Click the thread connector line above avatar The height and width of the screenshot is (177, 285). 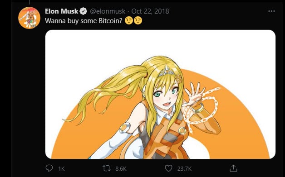[x=29, y=2]
